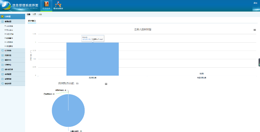Open first sub-item under 会员管理
Screen dimensions: 260x132
tap(10, 26)
